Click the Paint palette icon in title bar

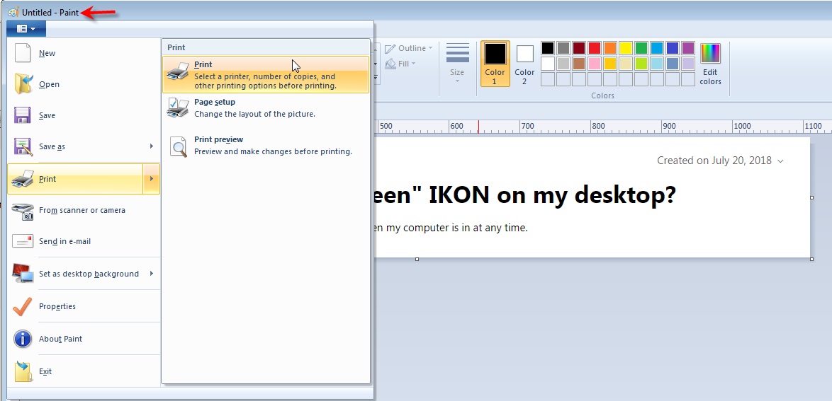click(x=13, y=12)
